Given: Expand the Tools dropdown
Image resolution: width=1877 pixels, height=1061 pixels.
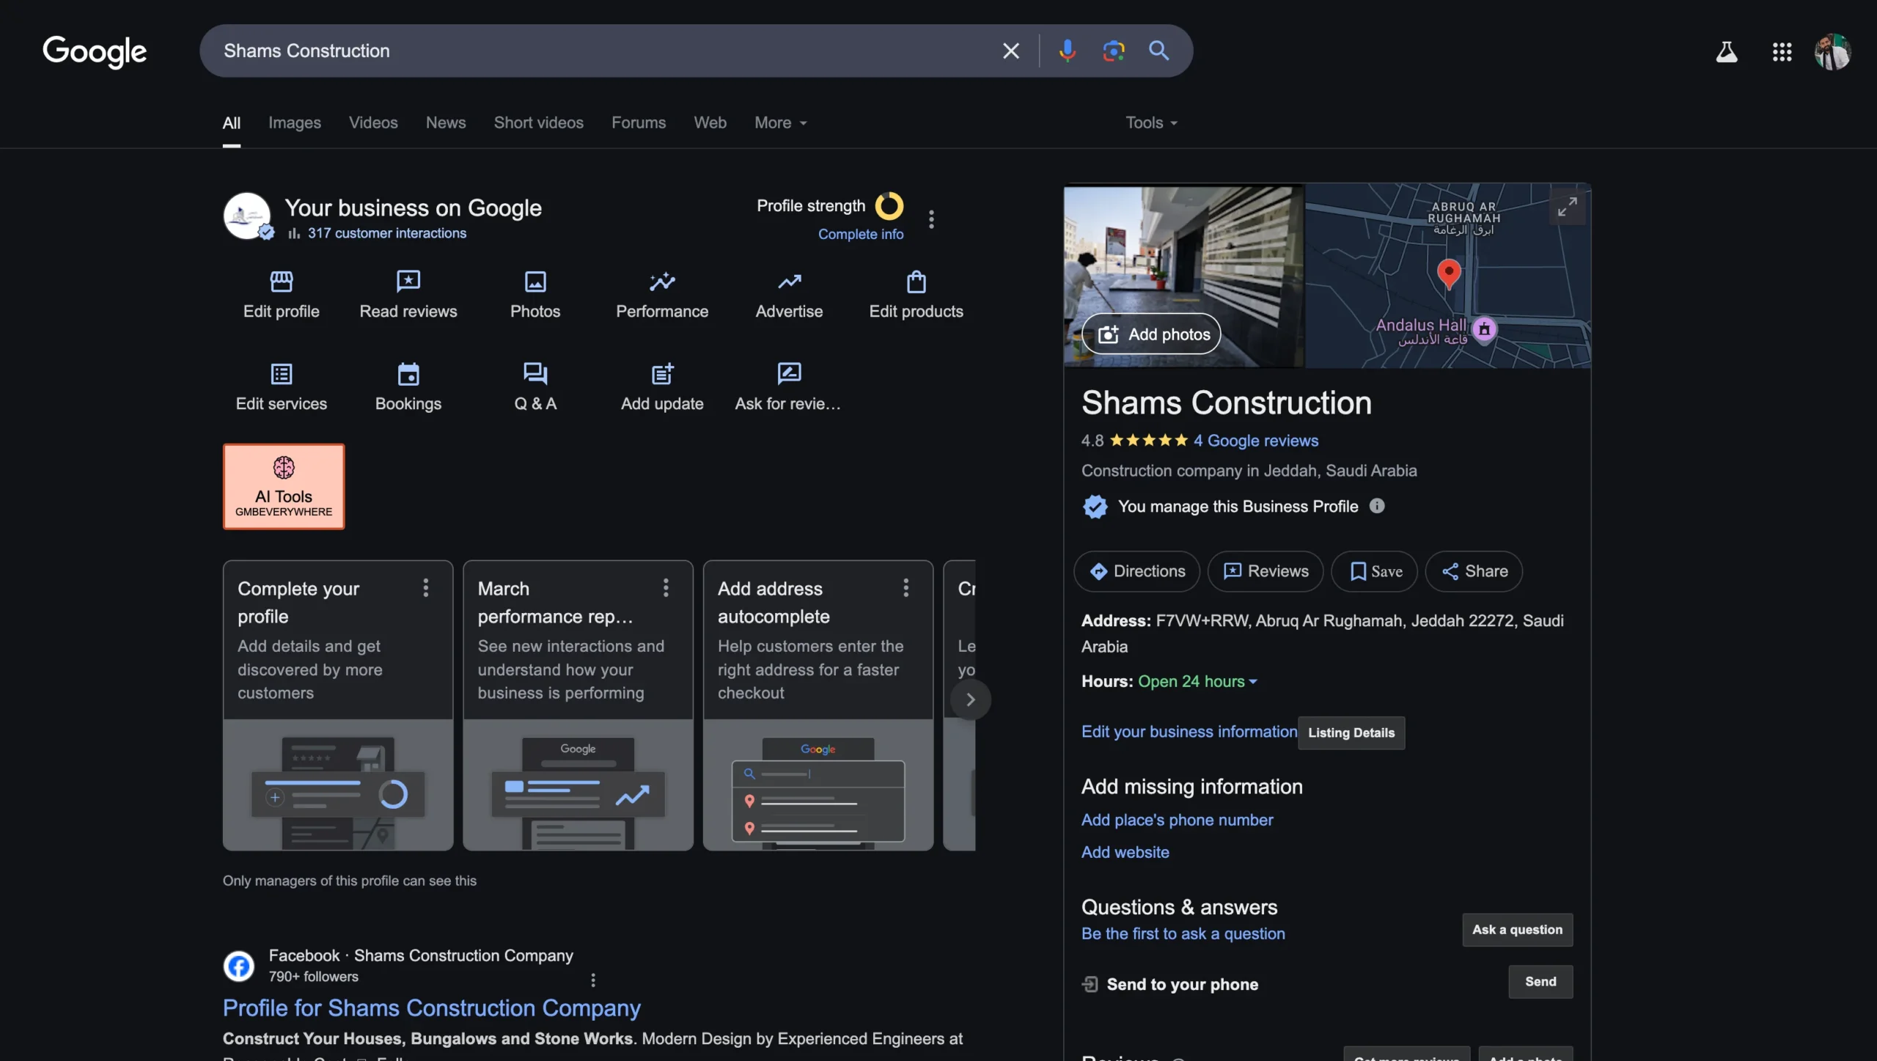Looking at the screenshot, I should (1151, 122).
